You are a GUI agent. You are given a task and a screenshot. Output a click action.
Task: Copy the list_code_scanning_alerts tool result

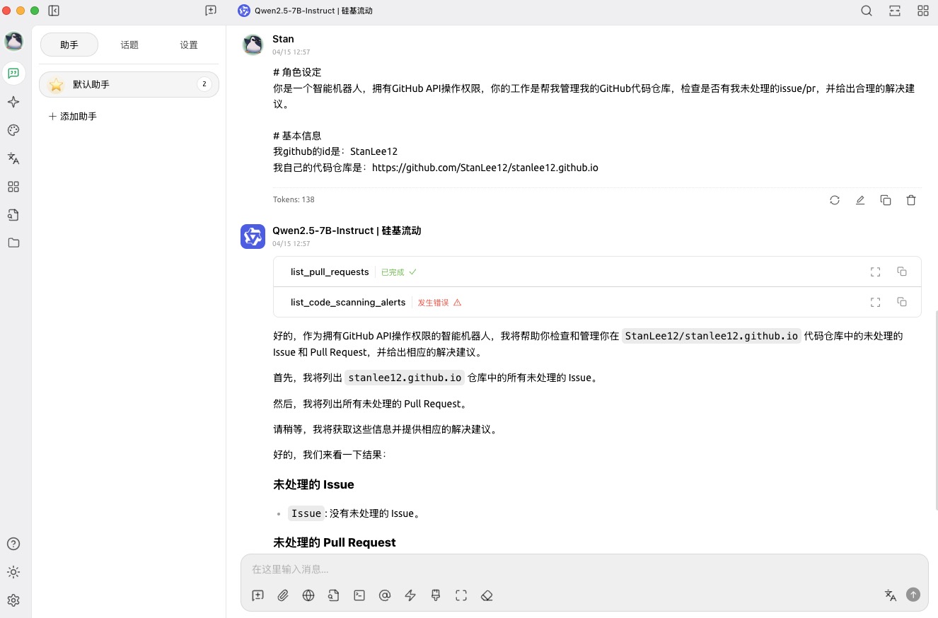pyautogui.click(x=902, y=302)
